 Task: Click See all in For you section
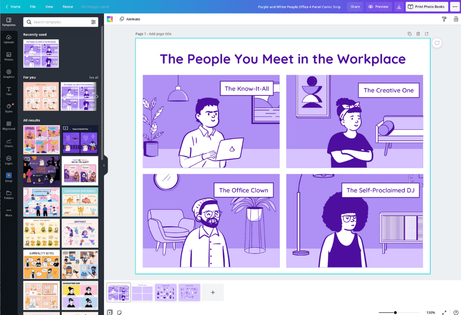click(93, 77)
